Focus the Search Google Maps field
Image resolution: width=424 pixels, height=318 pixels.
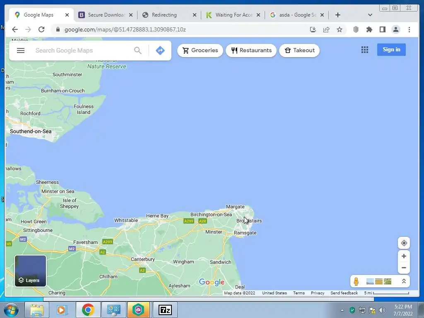(82, 51)
